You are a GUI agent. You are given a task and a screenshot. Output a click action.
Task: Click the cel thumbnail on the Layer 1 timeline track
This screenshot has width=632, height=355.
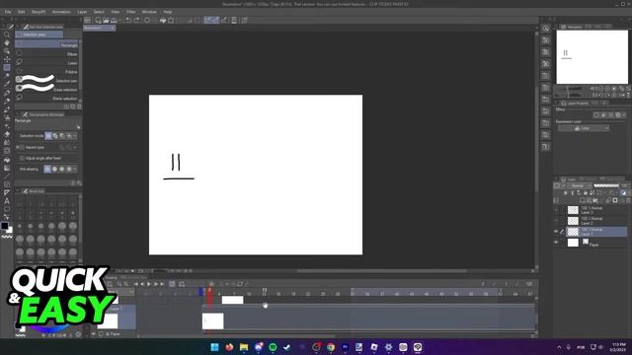pyautogui.click(x=213, y=321)
